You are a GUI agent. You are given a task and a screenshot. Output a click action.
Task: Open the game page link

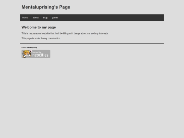coord(55,18)
